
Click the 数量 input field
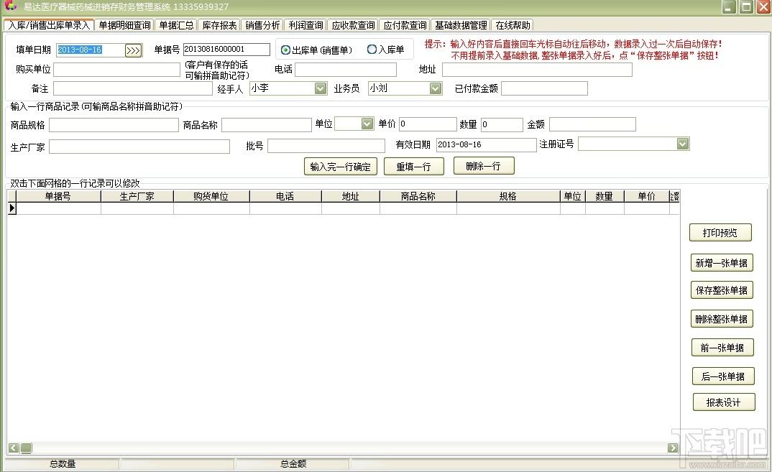coord(502,124)
